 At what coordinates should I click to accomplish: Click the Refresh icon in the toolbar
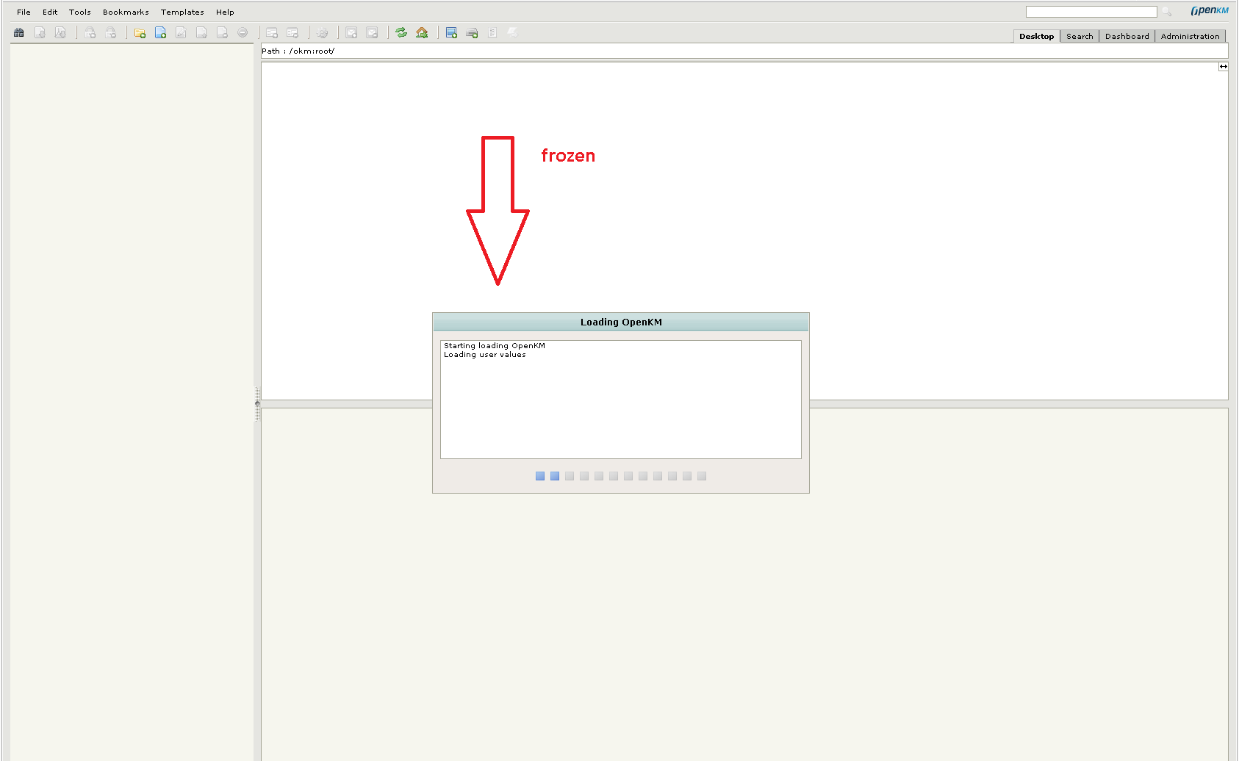coord(401,32)
